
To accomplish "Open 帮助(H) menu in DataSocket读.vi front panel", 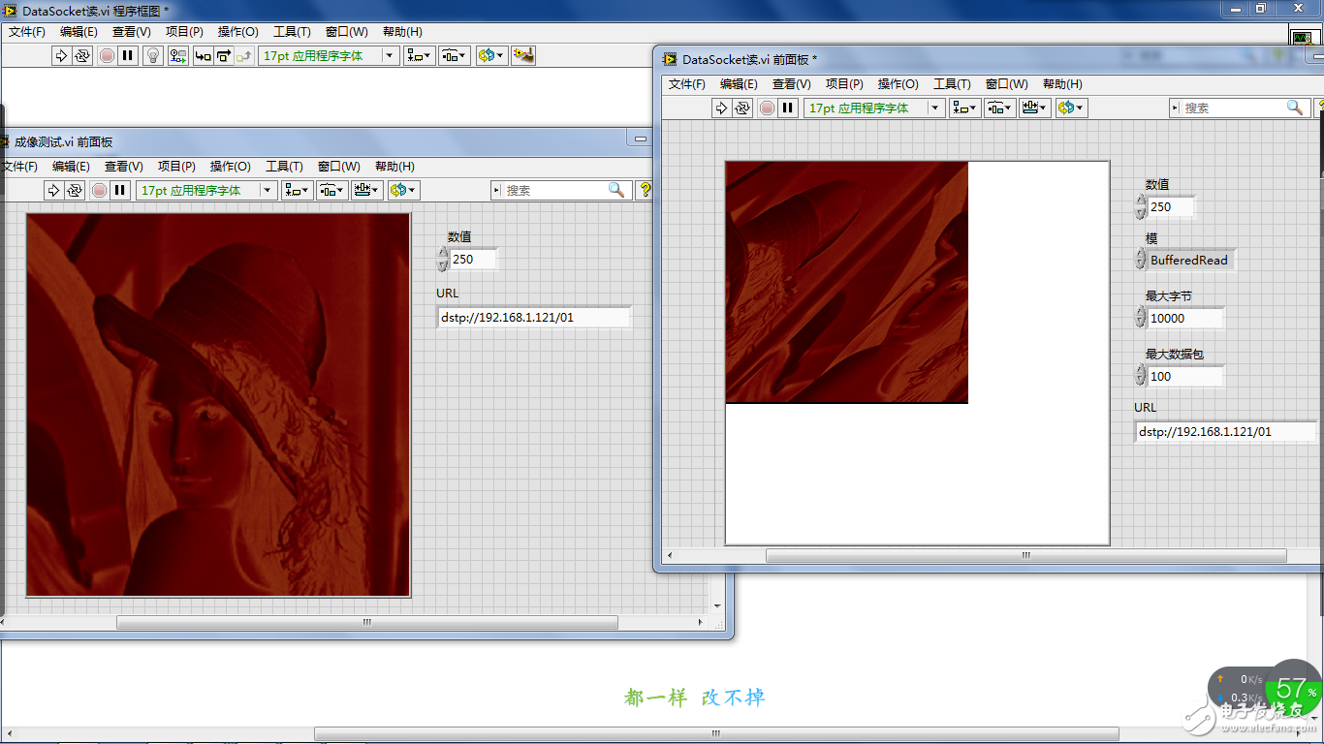I will coord(1062,84).
